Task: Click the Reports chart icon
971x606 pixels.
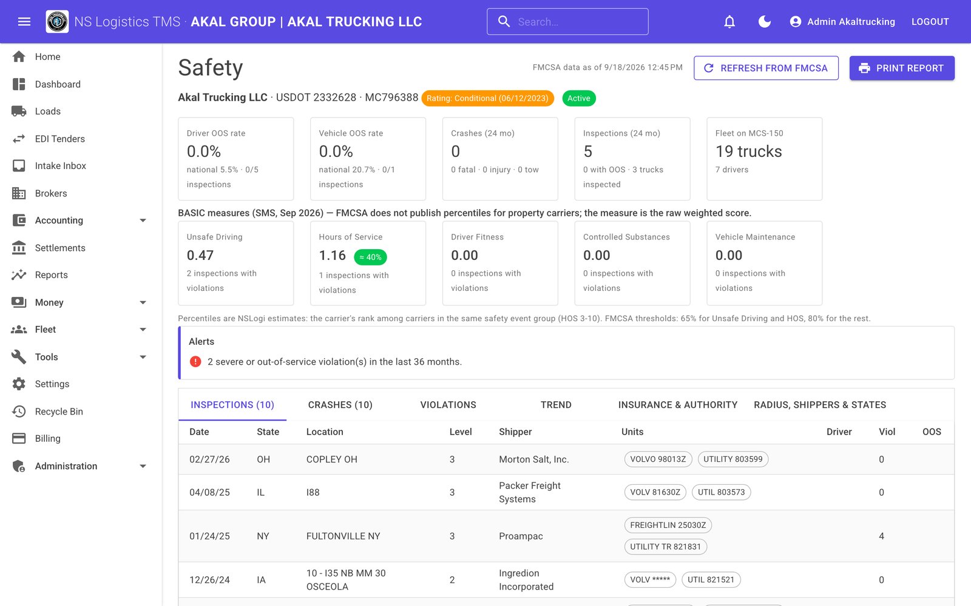Action: 19,275
